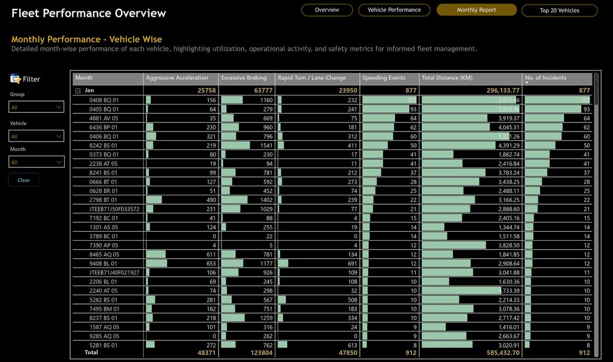Open the Month filter dropdown
The image size is (613, 362).
(37, 162)
